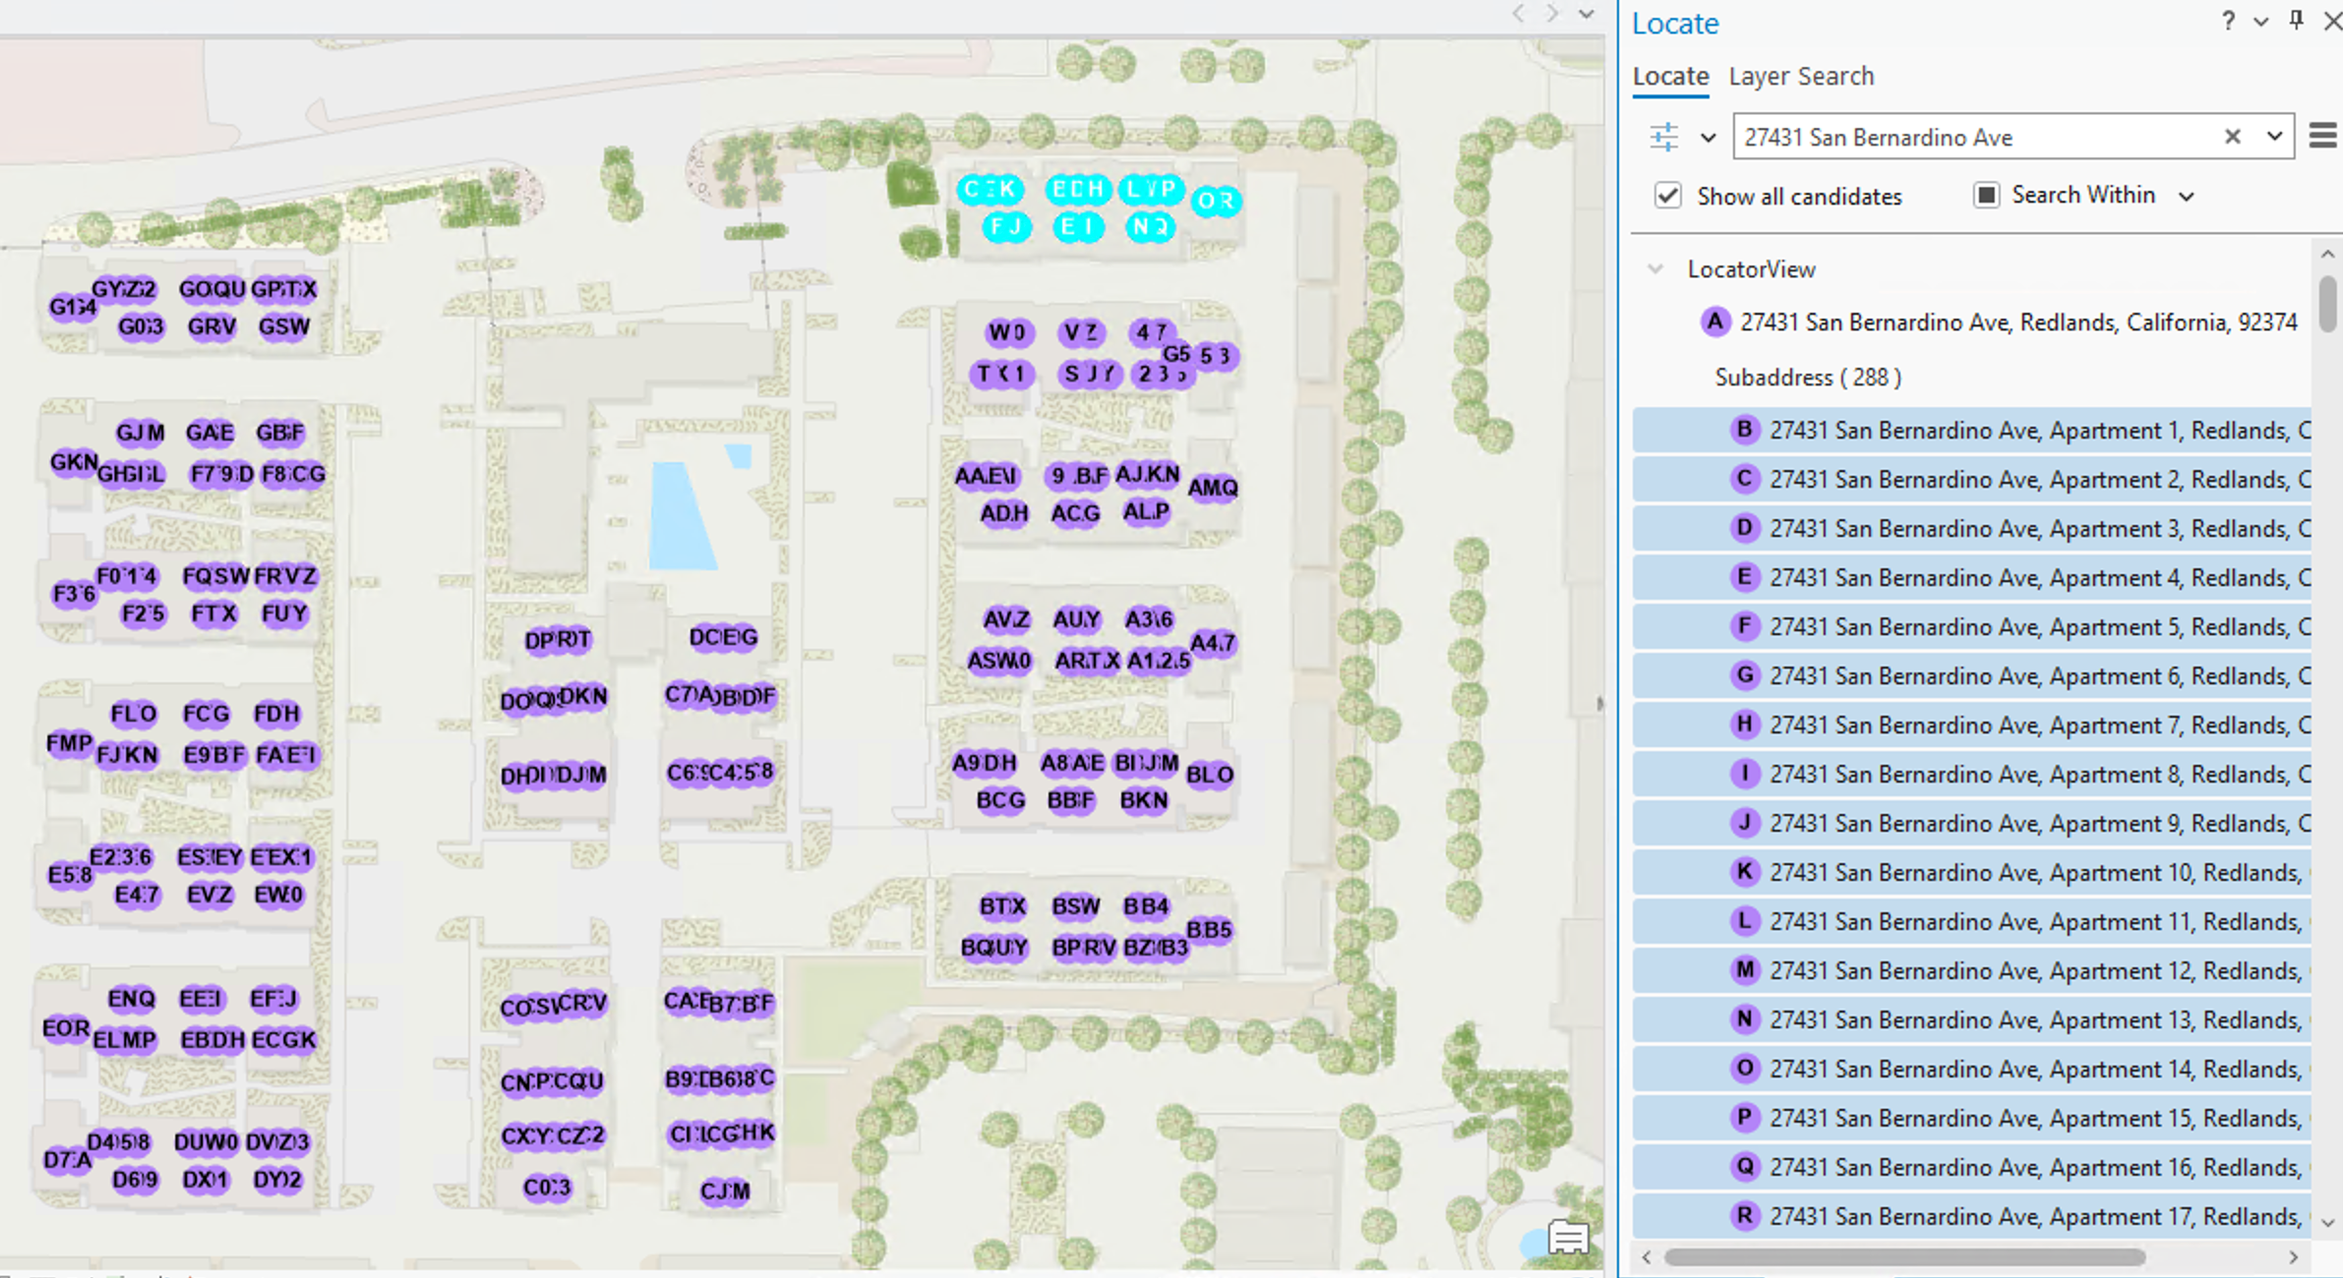Click the pin icon on the Locate pane
Screen dimensions: 2343x1278
(2296, 21)
